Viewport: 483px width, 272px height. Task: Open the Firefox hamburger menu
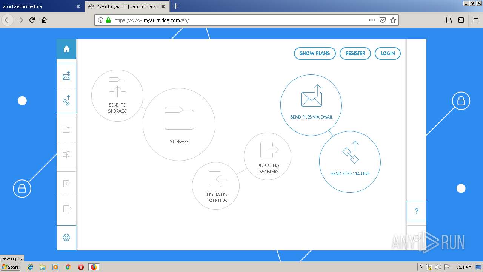(475, 20)
